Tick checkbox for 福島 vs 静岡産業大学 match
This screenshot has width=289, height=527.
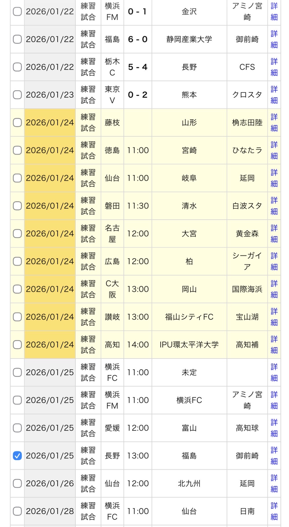[17, 39]
